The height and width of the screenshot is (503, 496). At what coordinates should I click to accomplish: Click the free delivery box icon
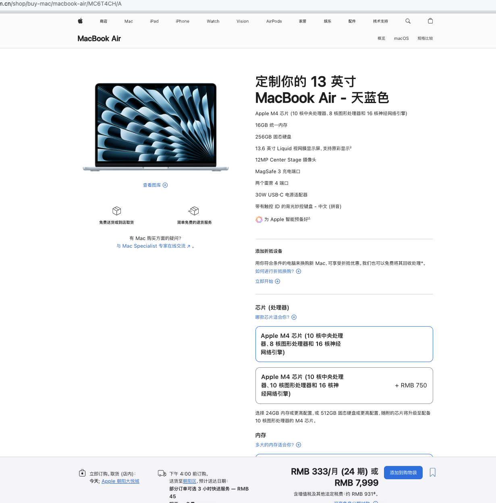pos(117,211)
